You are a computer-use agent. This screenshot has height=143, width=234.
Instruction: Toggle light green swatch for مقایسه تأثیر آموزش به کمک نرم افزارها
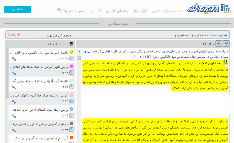point(71,80)
